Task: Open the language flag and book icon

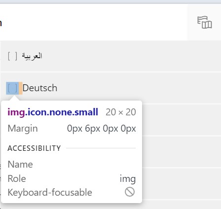Action: click(x=204, y=22)
